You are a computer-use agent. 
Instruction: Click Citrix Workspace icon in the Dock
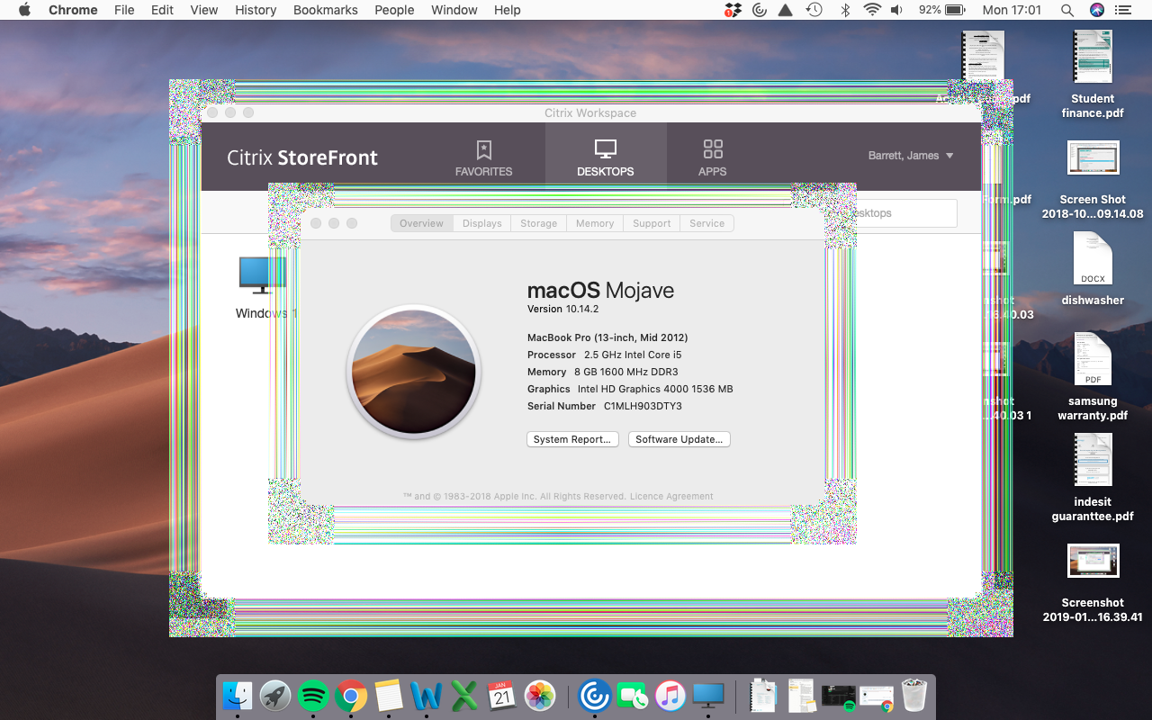click(595, 695)
